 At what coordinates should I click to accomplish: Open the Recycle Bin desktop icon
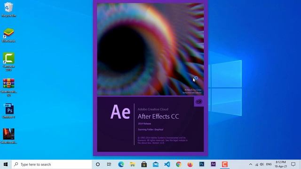(x=8, y=9)
